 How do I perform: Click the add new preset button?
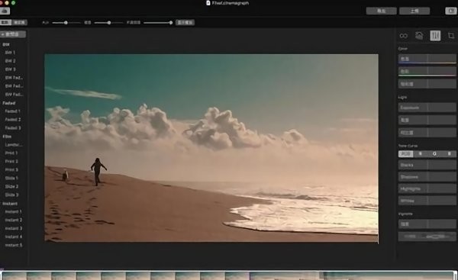(x=13, y=34)
